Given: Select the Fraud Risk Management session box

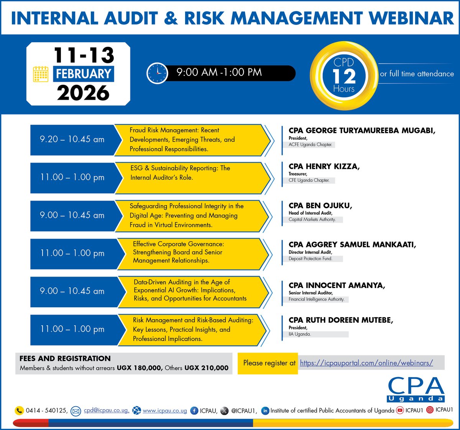Looking at the screenshot, I should [x=192, y=140].
